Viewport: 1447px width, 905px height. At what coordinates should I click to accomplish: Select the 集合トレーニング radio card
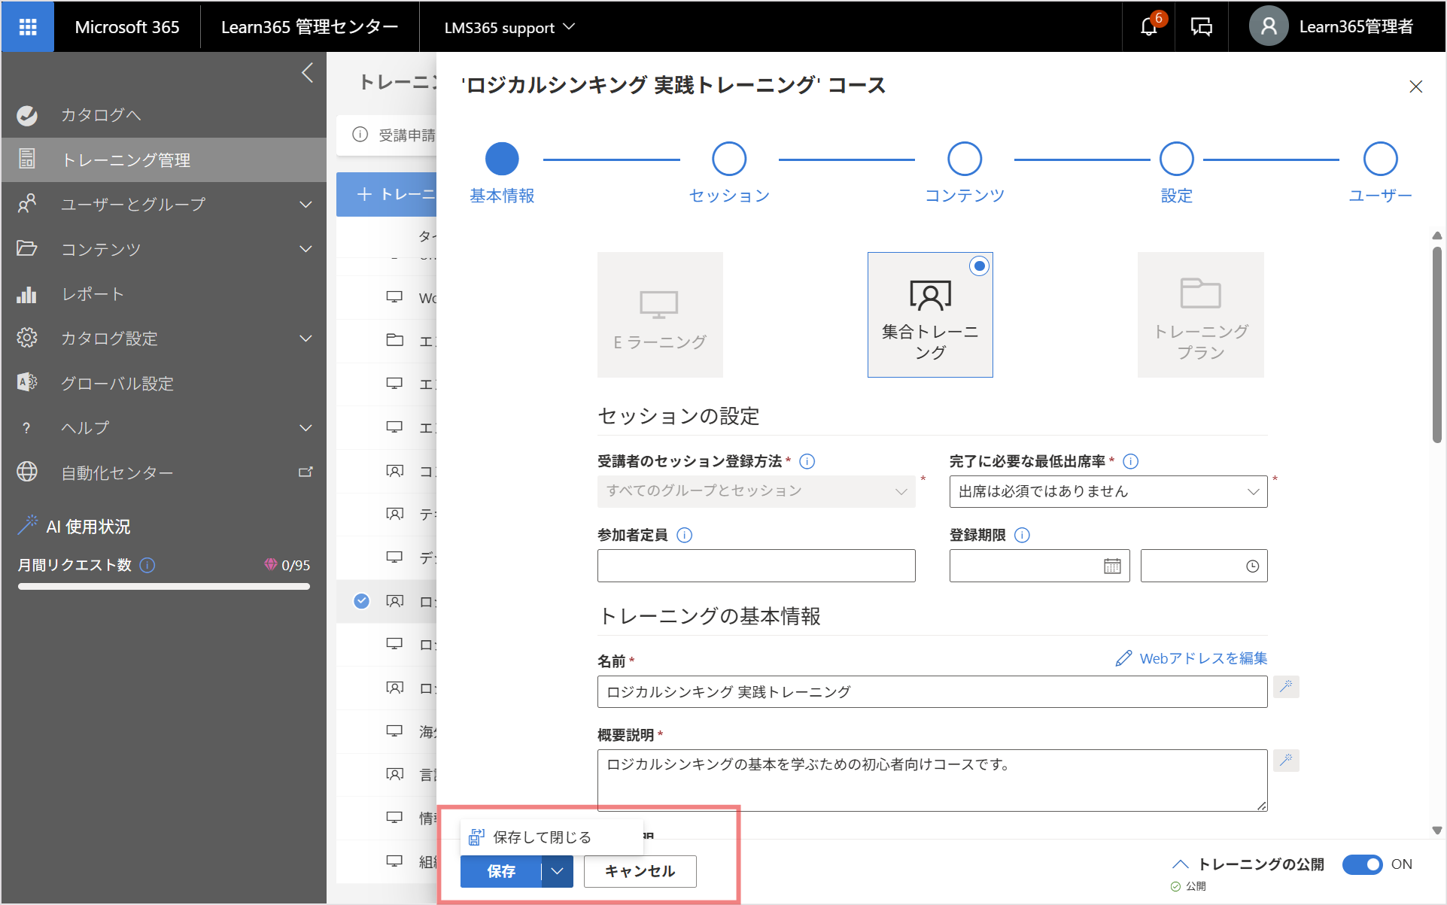coord(930,314)
